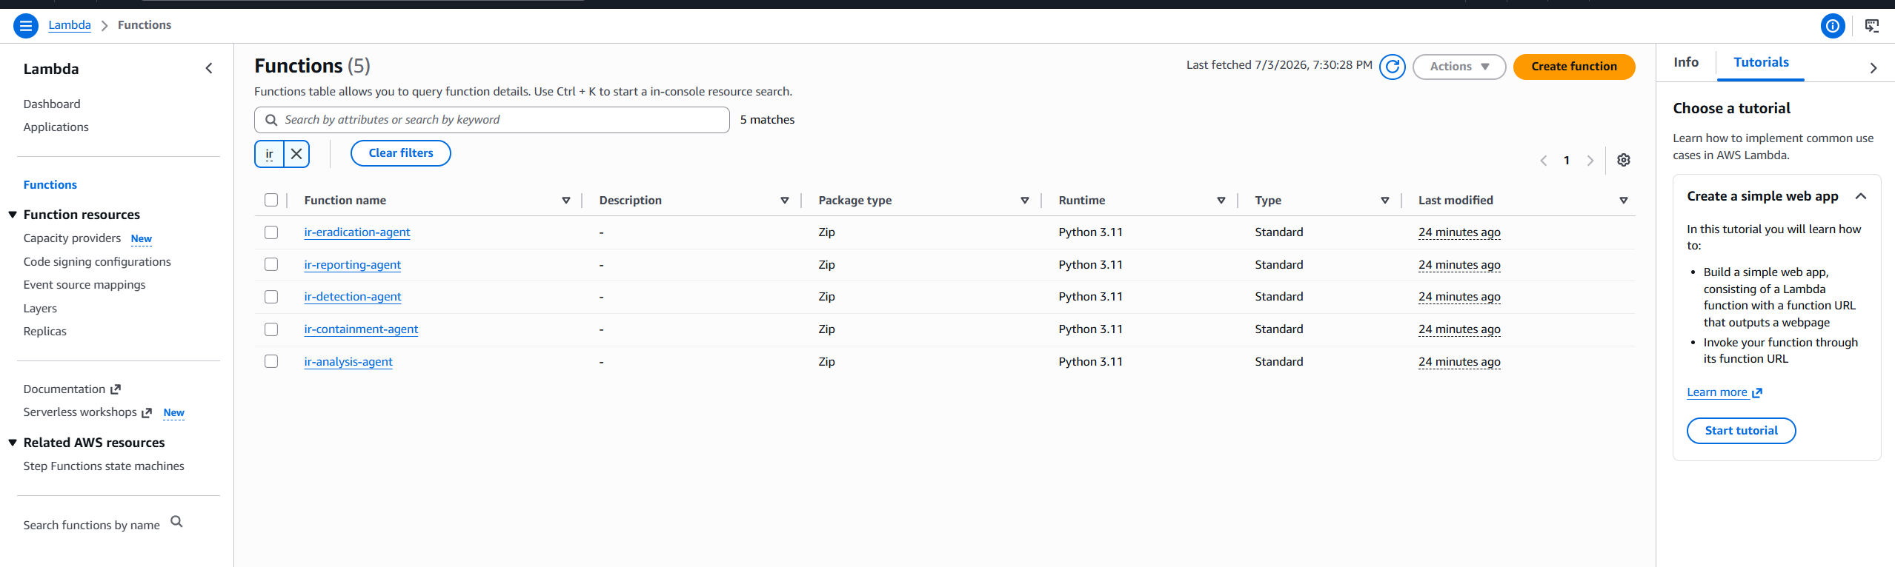Focus the search by attributes field
Image resolution: width=1895 pixels, height=567 pixels.
point(492,120)
